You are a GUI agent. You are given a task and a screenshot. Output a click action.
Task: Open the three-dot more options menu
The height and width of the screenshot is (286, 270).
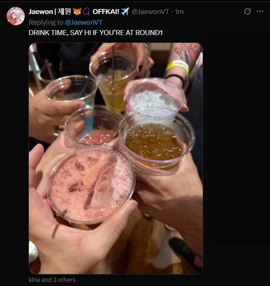tap(260, 11)
